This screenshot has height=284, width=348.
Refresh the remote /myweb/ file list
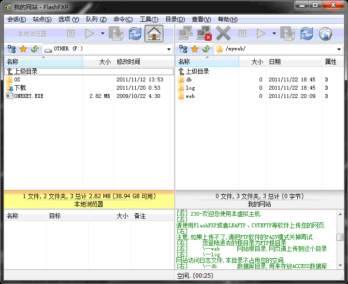coord(307,33)
